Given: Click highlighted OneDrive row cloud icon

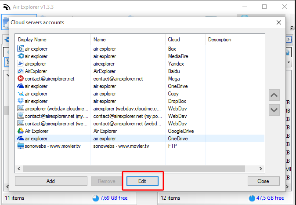Looking at the screenshot, I should click(x=21, y=139).
